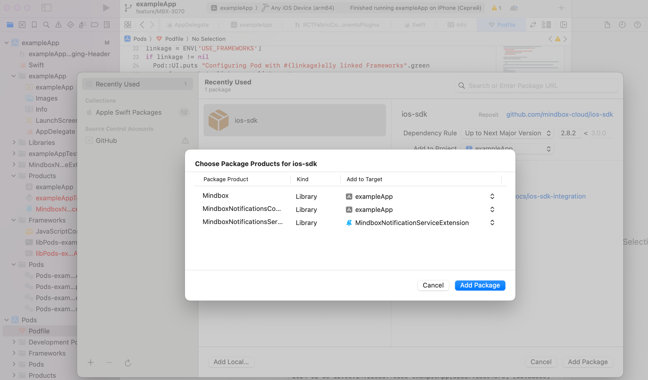The height and width of the screenshot is (380, 648).
Task: Click the related items grid icon
Action: [128, 25]
